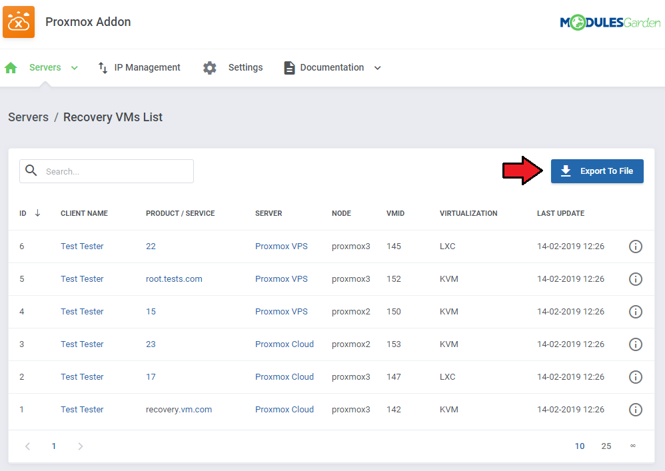Open Test Tester client in row 3

[x=82, y=344]
